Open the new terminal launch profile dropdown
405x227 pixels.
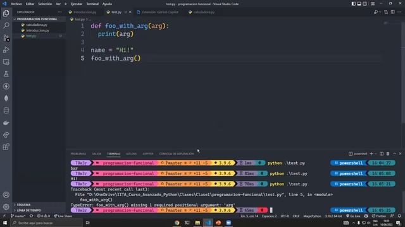click(x=375, y=154)
